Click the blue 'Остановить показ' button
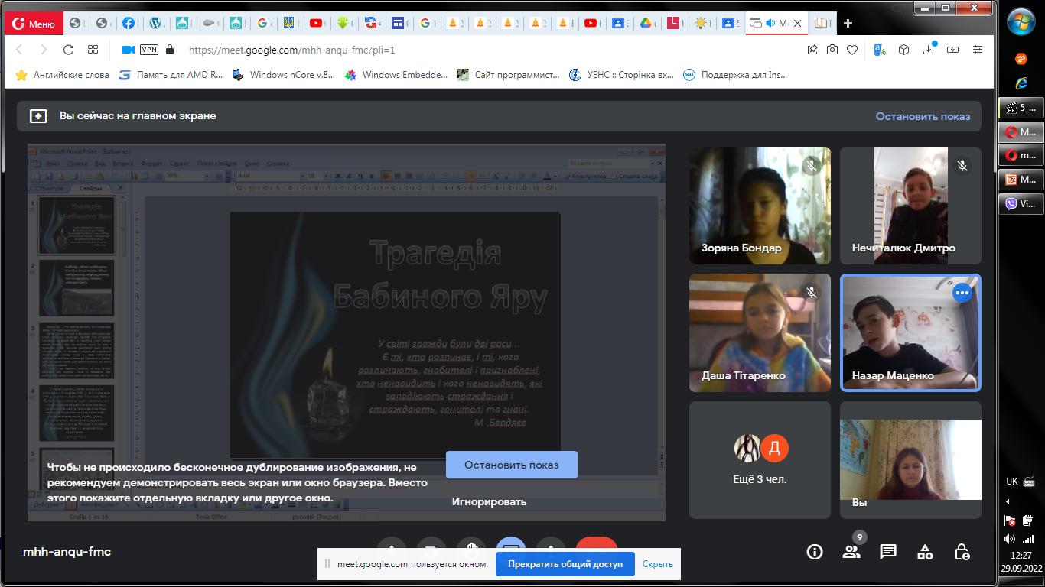Image resolution: width=1045 pixels, height=587 pixels. coord(511,465)
